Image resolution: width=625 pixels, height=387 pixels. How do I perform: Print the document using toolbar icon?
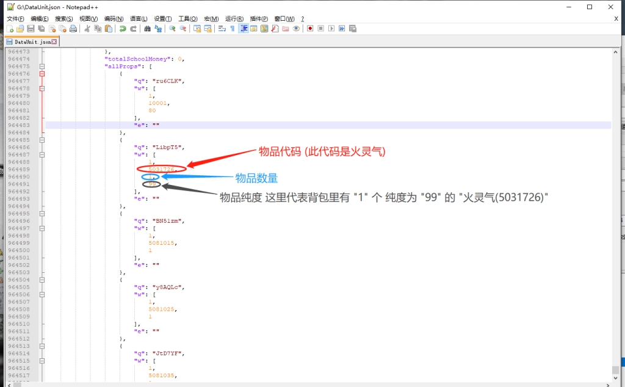click(x=73, y=29)
